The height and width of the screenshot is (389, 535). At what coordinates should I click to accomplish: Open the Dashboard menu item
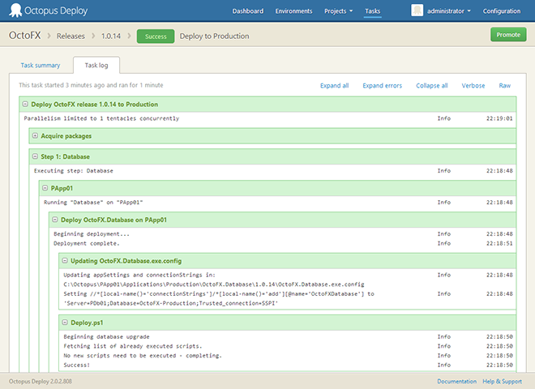[248, 11]
